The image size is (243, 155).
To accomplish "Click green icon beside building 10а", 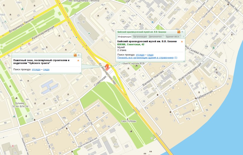I will 214,48.
